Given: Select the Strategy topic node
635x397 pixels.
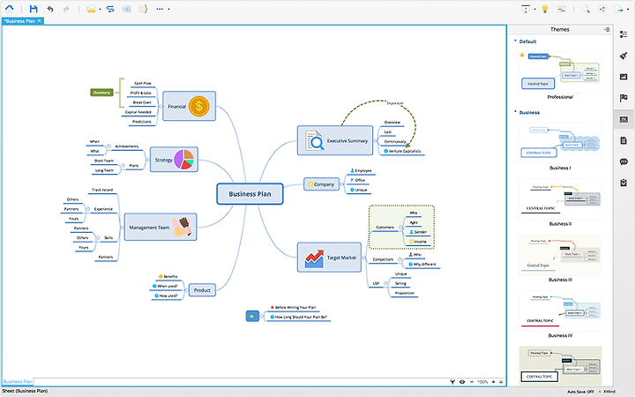Looking at the screenshot, I should [x=174, y=160].
